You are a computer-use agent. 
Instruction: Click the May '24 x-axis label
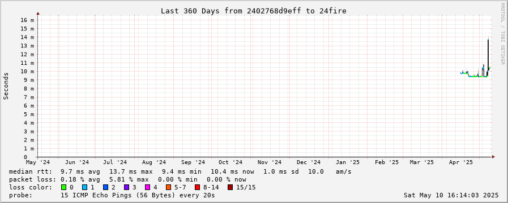[37, 162]
